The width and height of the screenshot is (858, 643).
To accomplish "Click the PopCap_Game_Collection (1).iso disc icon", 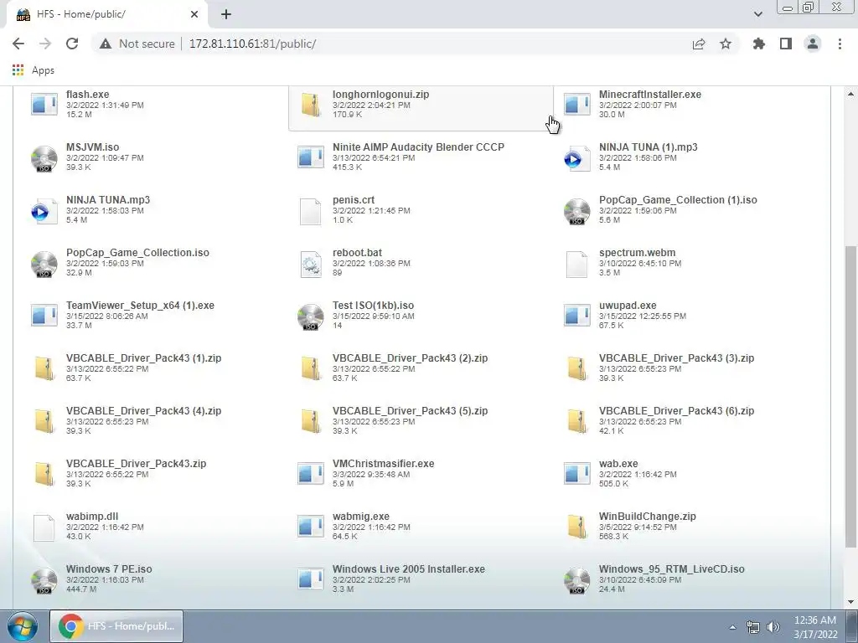I will tap(576, 210).
